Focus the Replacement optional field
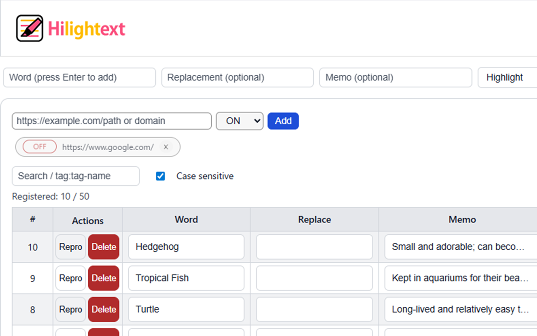Viewport: 537px width, 336px height. pyautogui.click(x=237, y=77)
